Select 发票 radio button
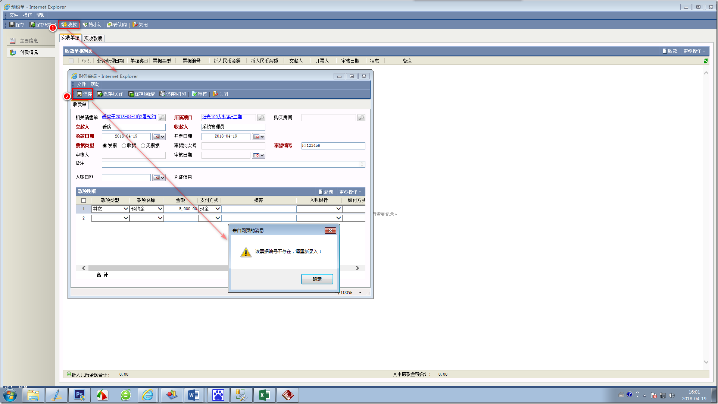Viewport: 718px width, 404px height. click(x=104, y=146)
